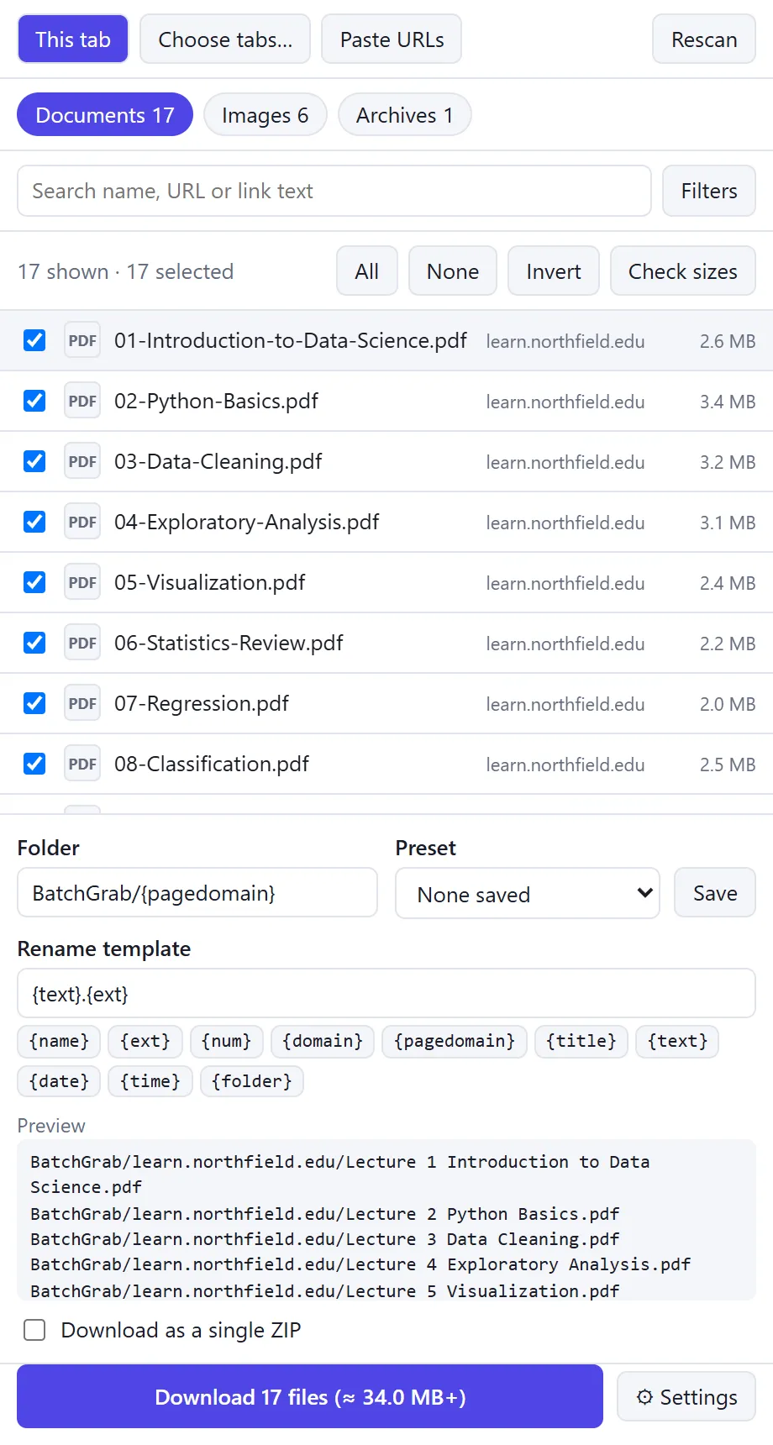This screenshot has height=1445, width=773.
Task: Show Images 6 category
Action: click(x=265, y=115)
